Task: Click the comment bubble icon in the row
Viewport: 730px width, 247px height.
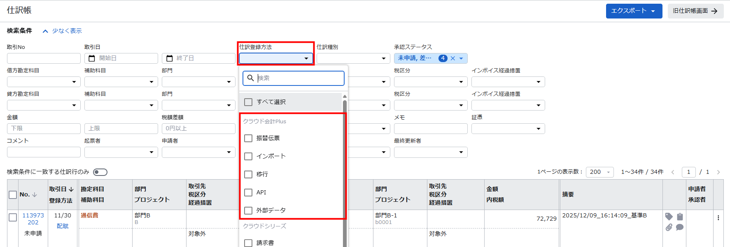Action: (x=680, y=227)
